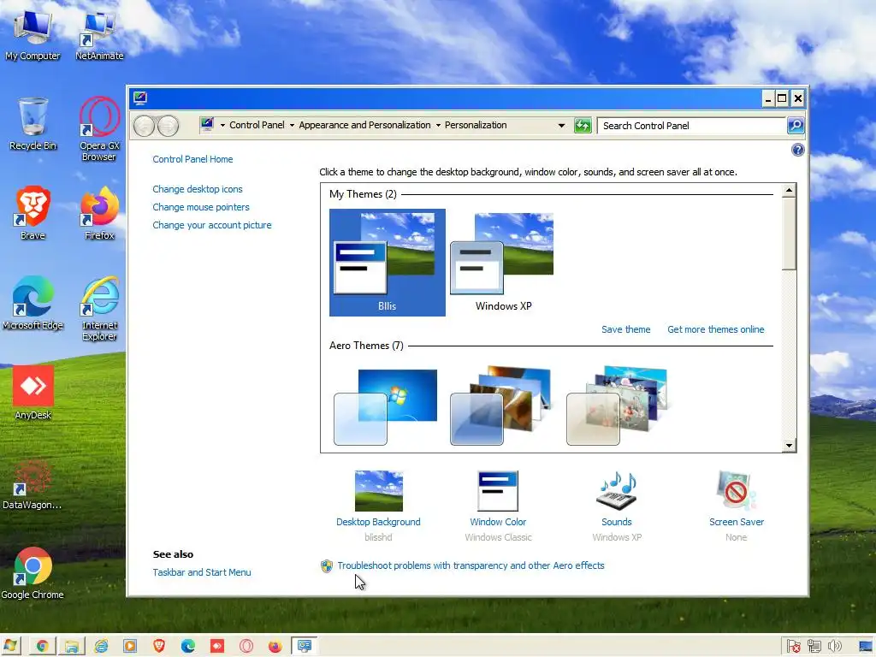Open Change desktop icons link
This screenshot has height=657, width=876.
(x=198, y=189)
